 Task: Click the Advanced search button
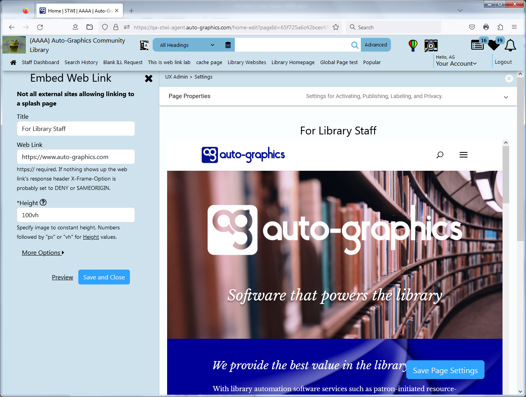[376, 45]
